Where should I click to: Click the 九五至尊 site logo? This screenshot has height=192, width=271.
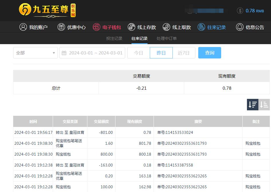pyautogui.click(x=47, y=10)
